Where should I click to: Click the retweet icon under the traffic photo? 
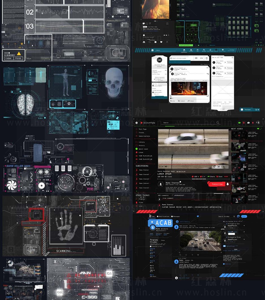click(186, 255)
